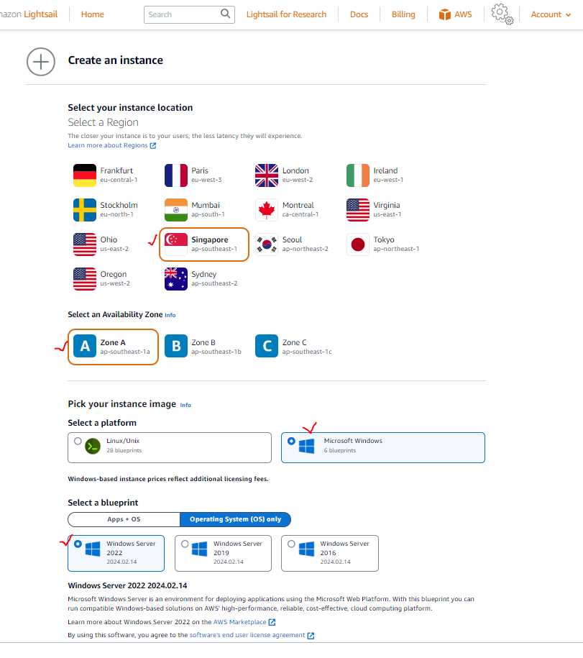This screenshot has height=658, width=583.
Task: Select the Microsoft Windows radio button
Action: 292,441
